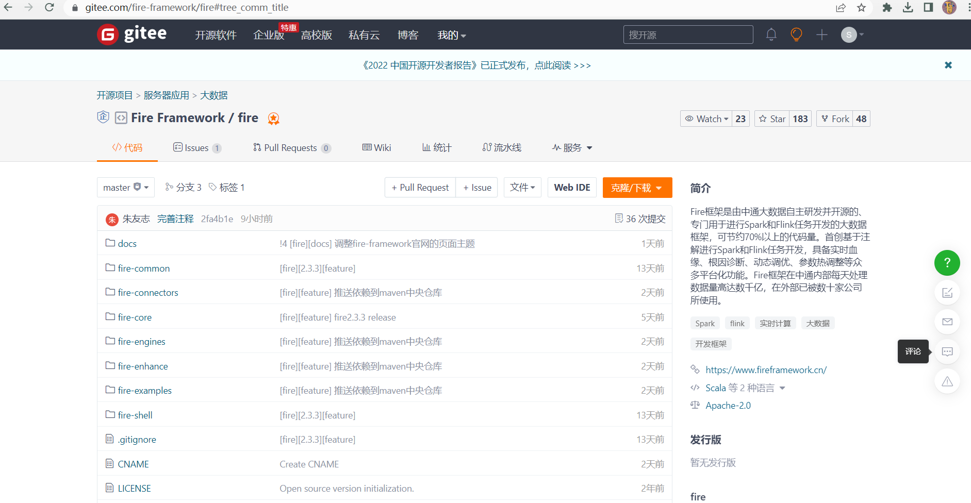The height and width of the screenshot is (503, 971).
Task: Open the fire-shell folder
Action: tap(135, 415)
